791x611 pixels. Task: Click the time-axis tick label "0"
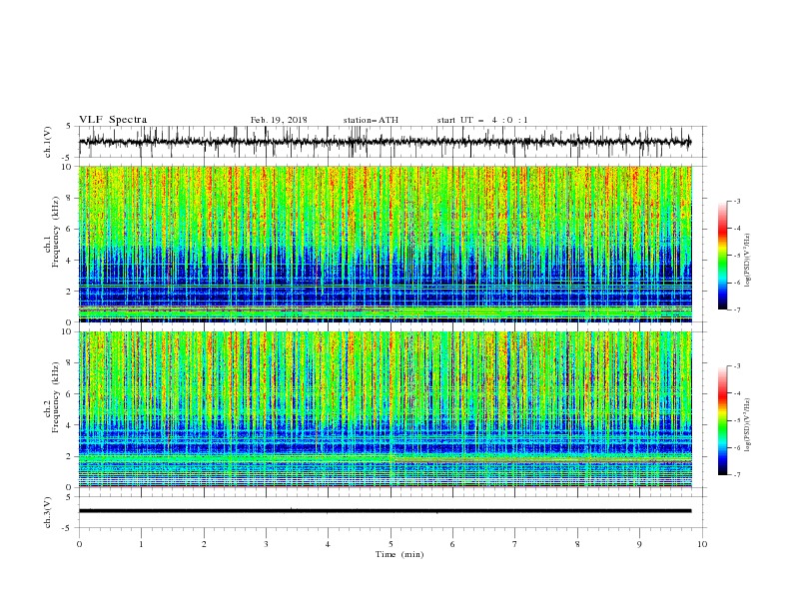pyautogui.click(x=79, y=544)
